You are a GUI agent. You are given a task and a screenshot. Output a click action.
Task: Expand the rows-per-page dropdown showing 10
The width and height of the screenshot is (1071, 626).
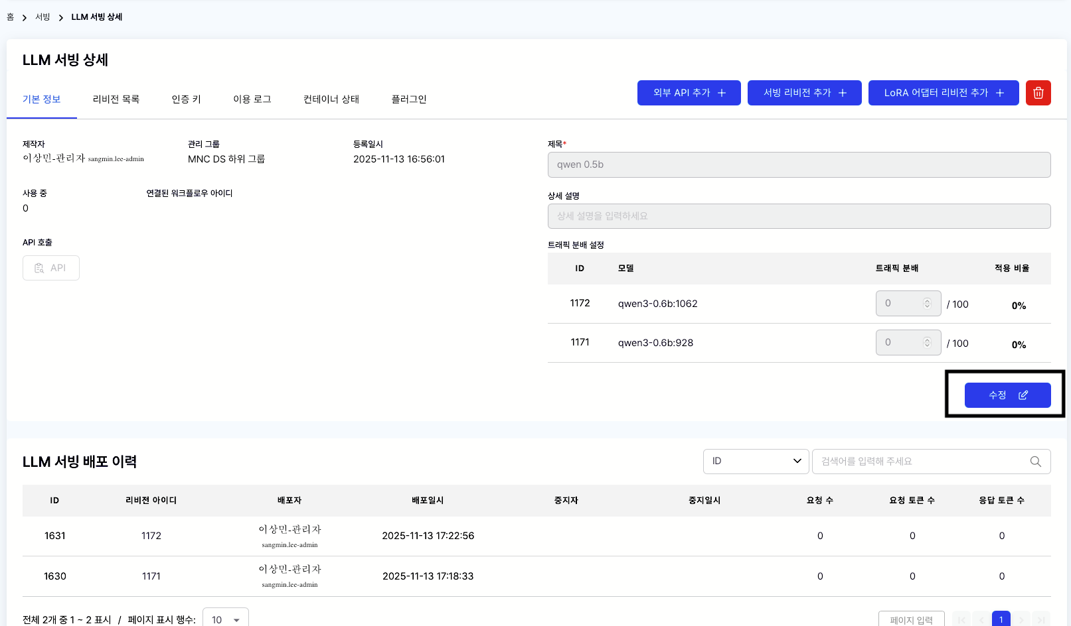pyautogui.click(x=225, y=619)
